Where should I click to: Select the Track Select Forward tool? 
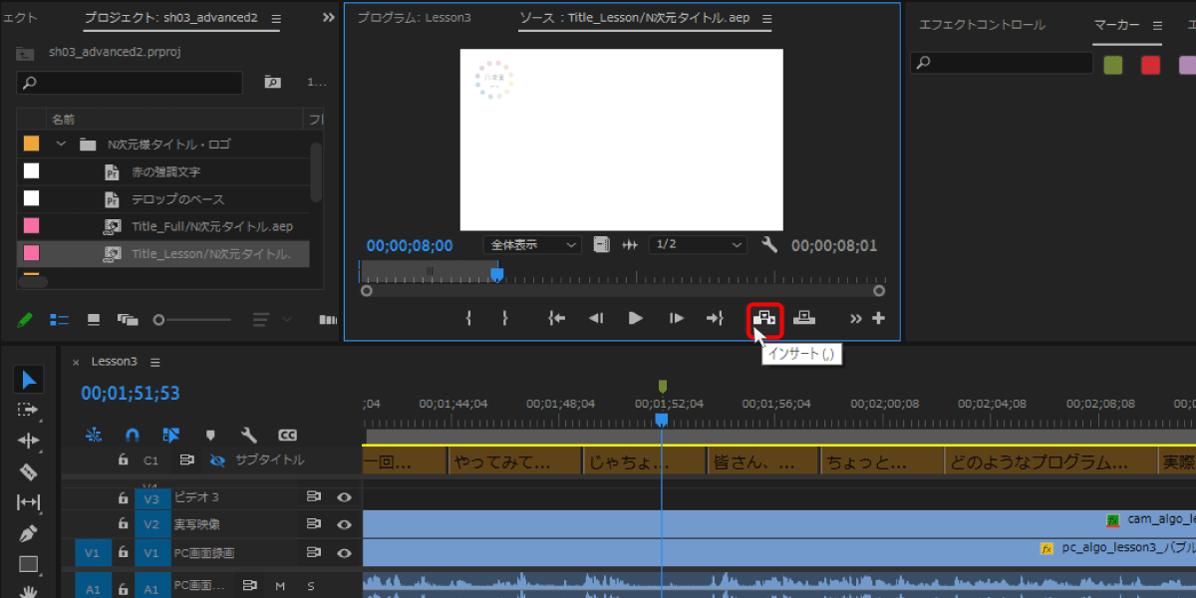pyautogui.click(x=29, y=410)
